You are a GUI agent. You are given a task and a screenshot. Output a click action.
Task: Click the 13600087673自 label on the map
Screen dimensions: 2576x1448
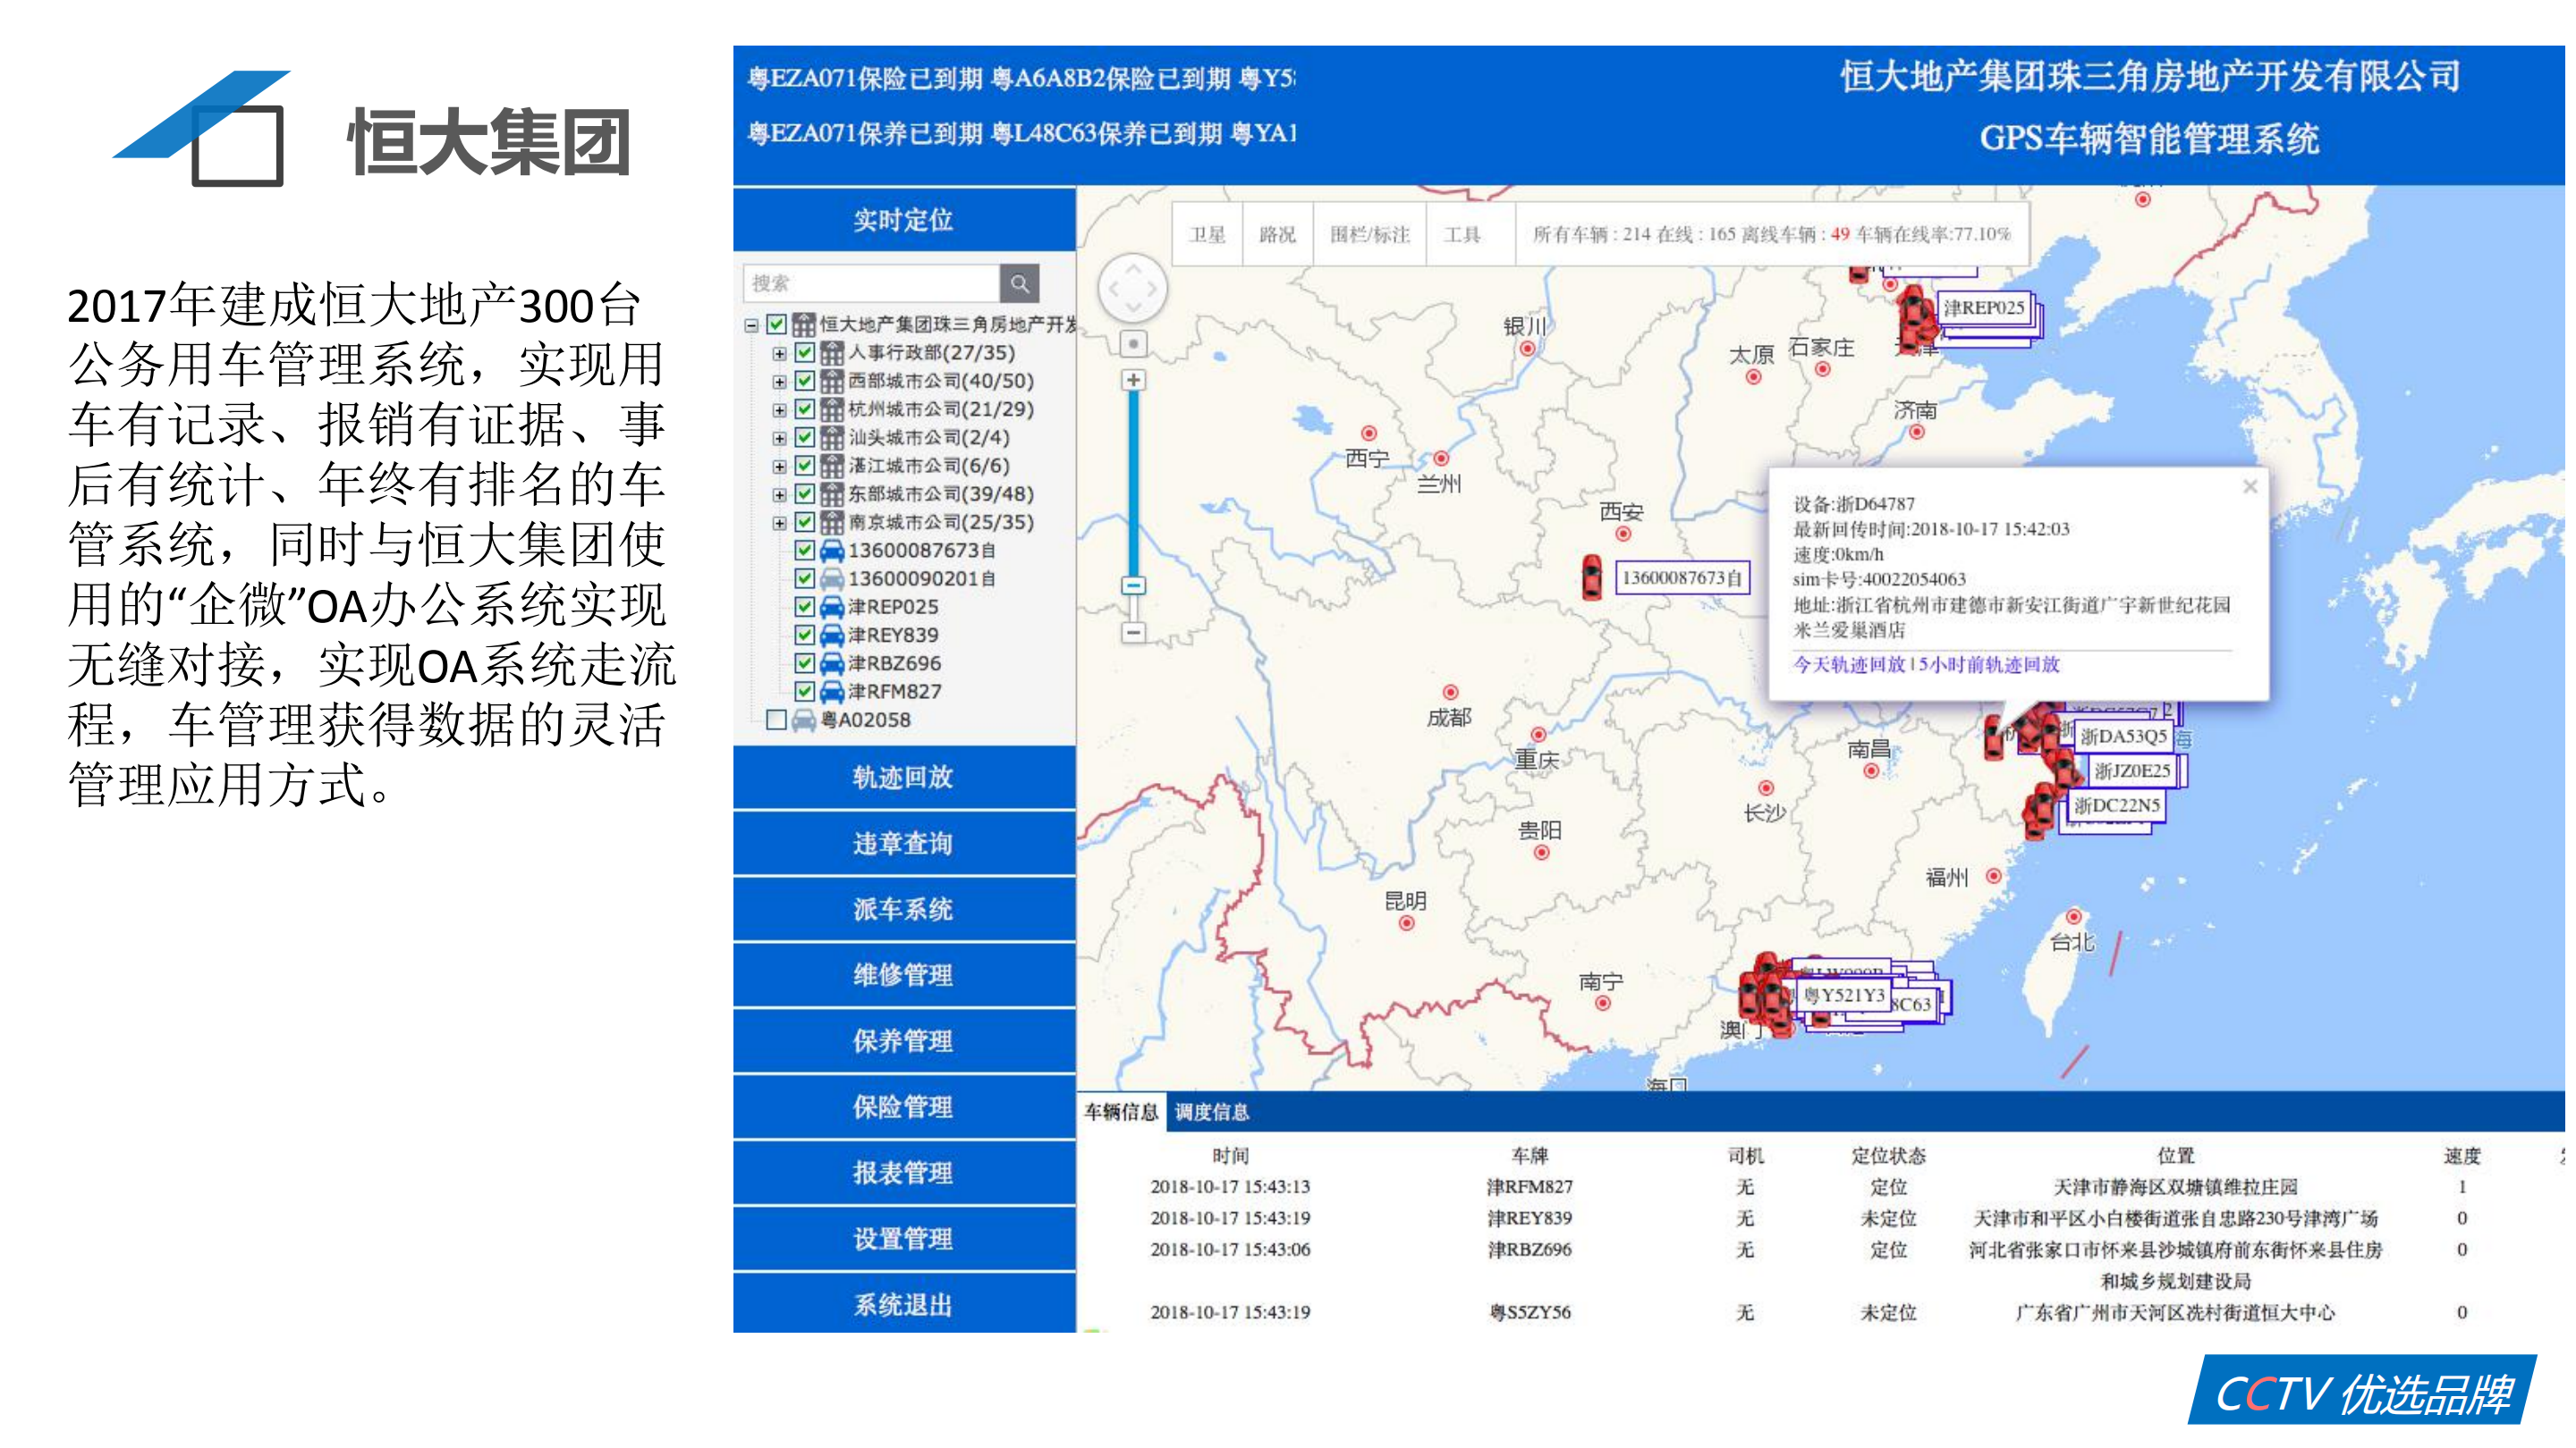click(1682, 577)
